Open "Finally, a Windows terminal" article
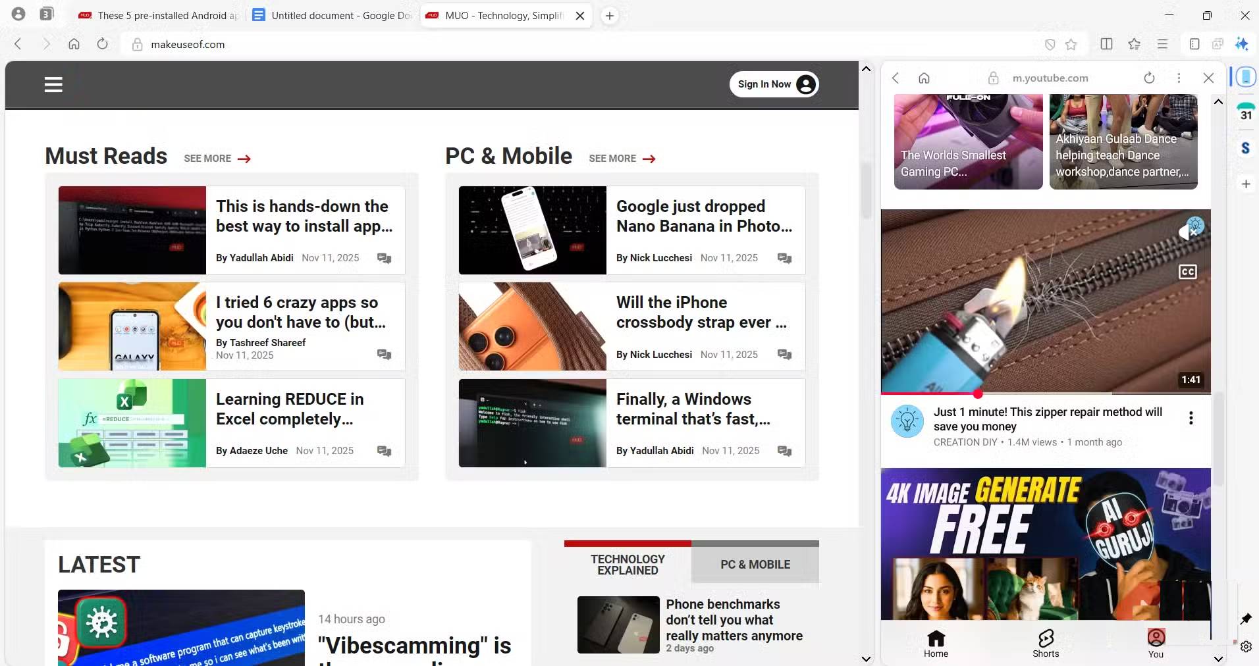Viewport: 1259px width, 666px height. coord(693,409)
